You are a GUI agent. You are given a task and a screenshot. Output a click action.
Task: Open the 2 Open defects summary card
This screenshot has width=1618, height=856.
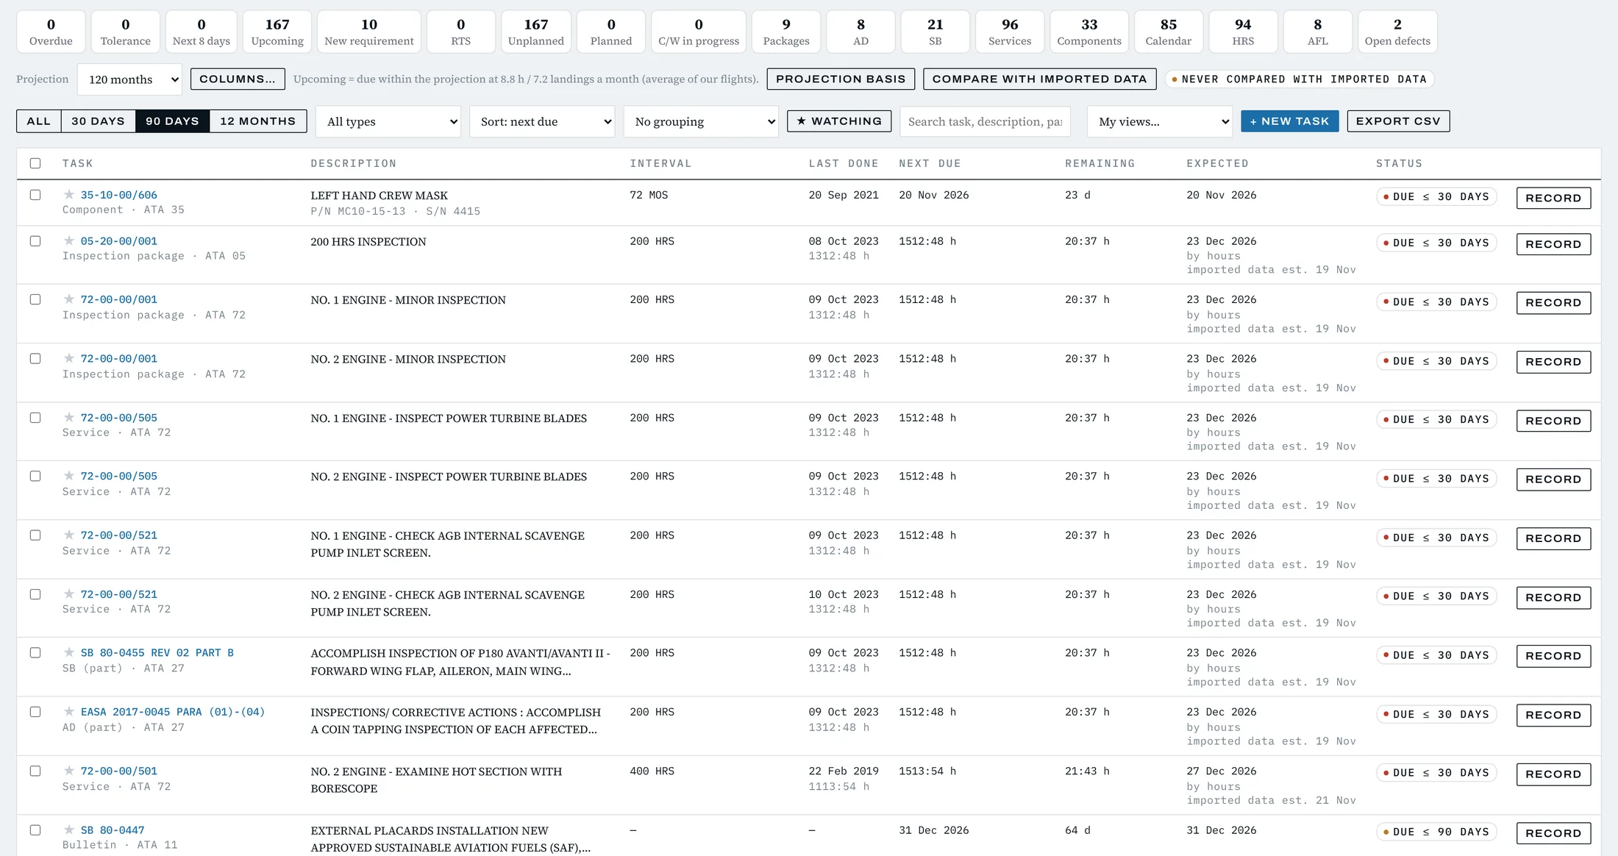coord(1397,32)
